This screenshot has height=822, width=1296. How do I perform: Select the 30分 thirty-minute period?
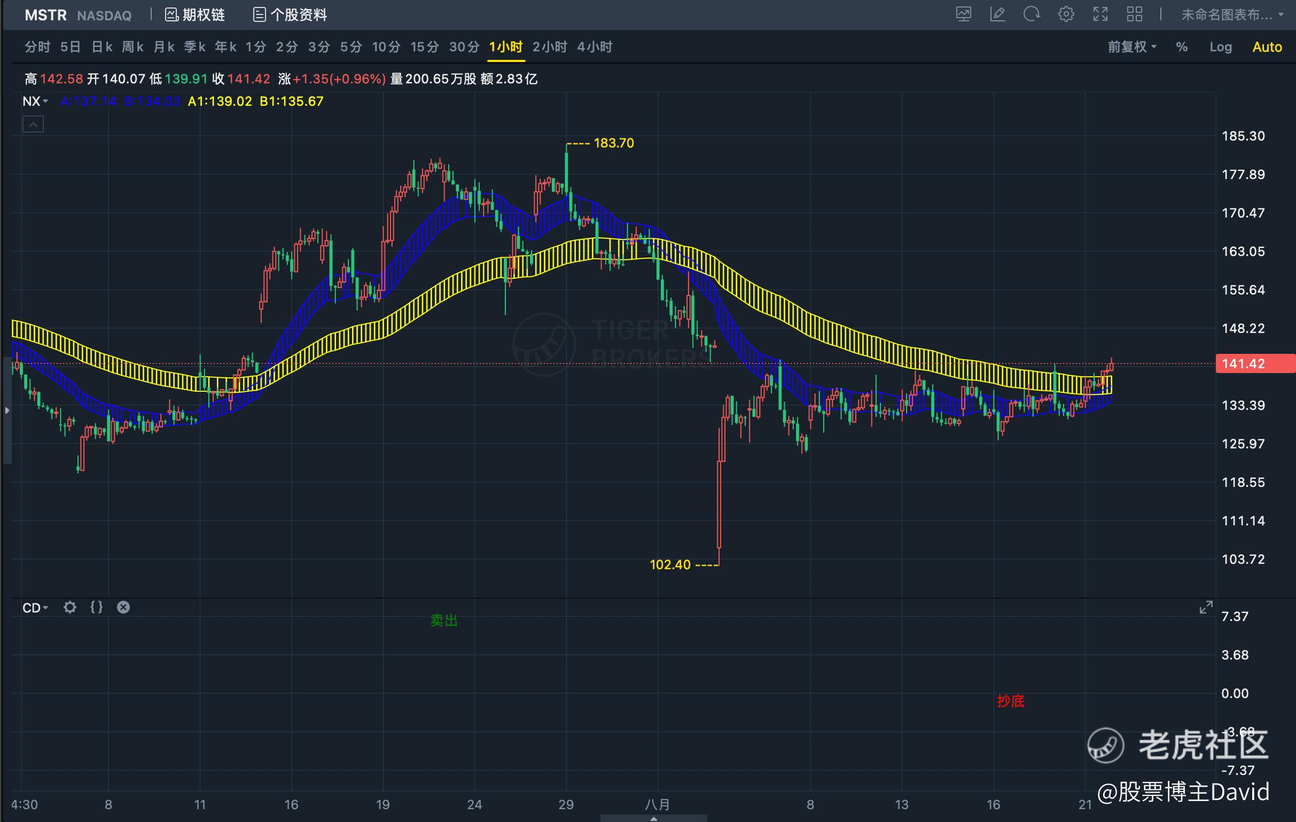(464, 47)
